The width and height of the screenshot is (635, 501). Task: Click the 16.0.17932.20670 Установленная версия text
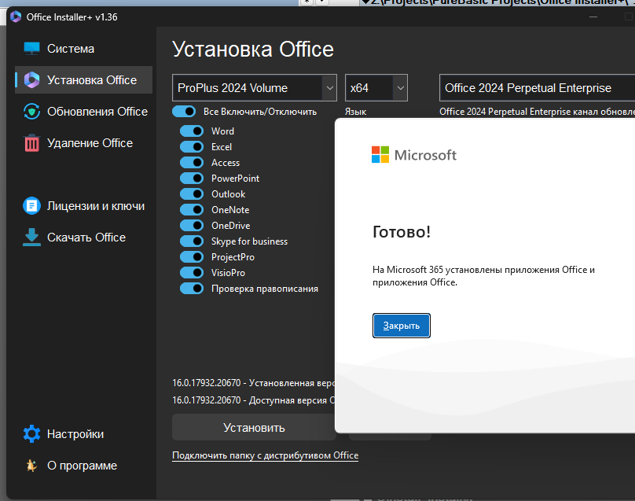[x=254, y=383]
